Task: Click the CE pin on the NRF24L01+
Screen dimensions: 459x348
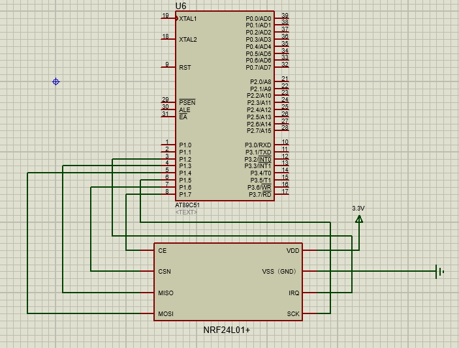Action: click(x=162, y=250)
